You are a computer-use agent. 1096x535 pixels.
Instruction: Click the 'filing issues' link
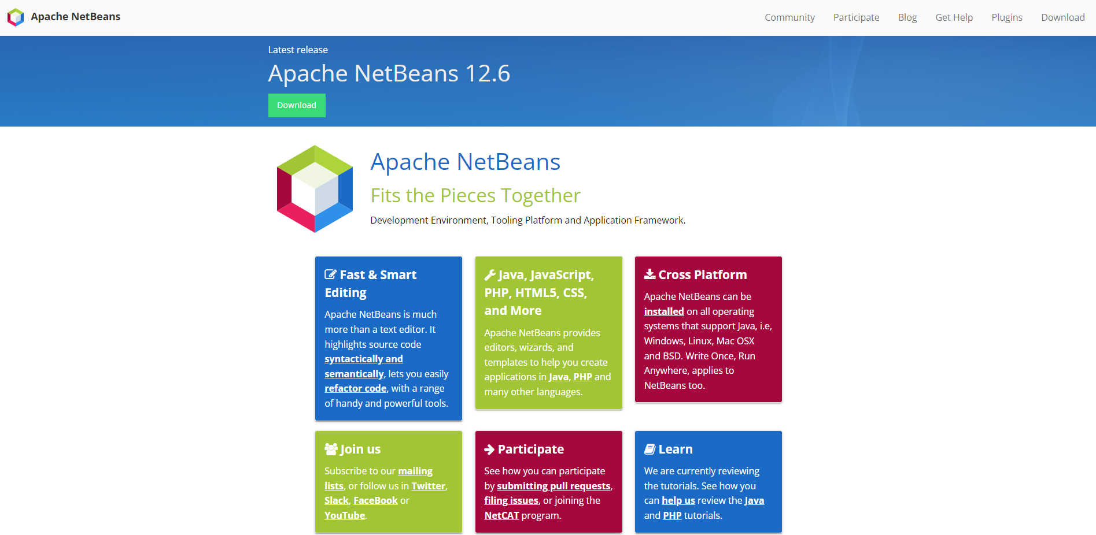click(x=511, y=500)
